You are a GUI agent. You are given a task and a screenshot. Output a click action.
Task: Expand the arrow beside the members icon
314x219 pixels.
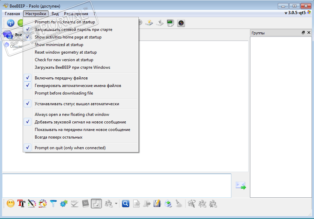(x=116, y=204)
